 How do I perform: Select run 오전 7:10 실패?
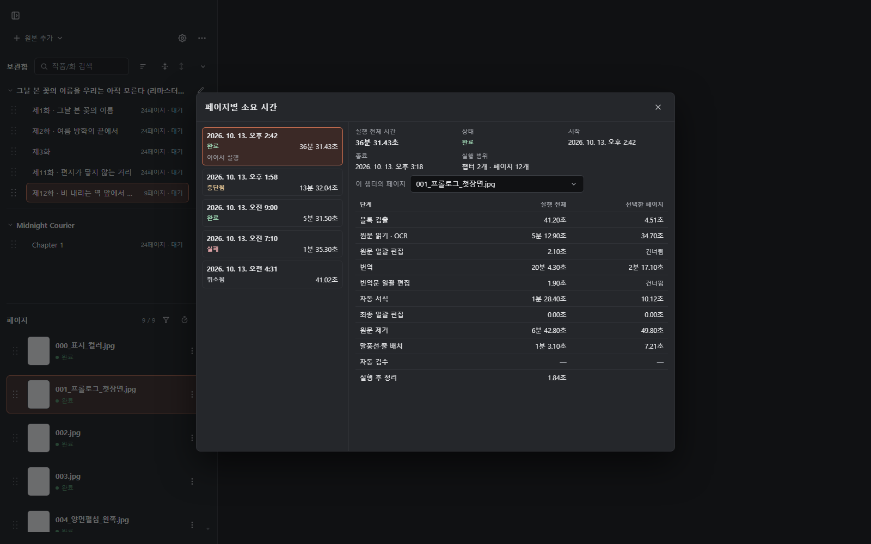(272, 244)
